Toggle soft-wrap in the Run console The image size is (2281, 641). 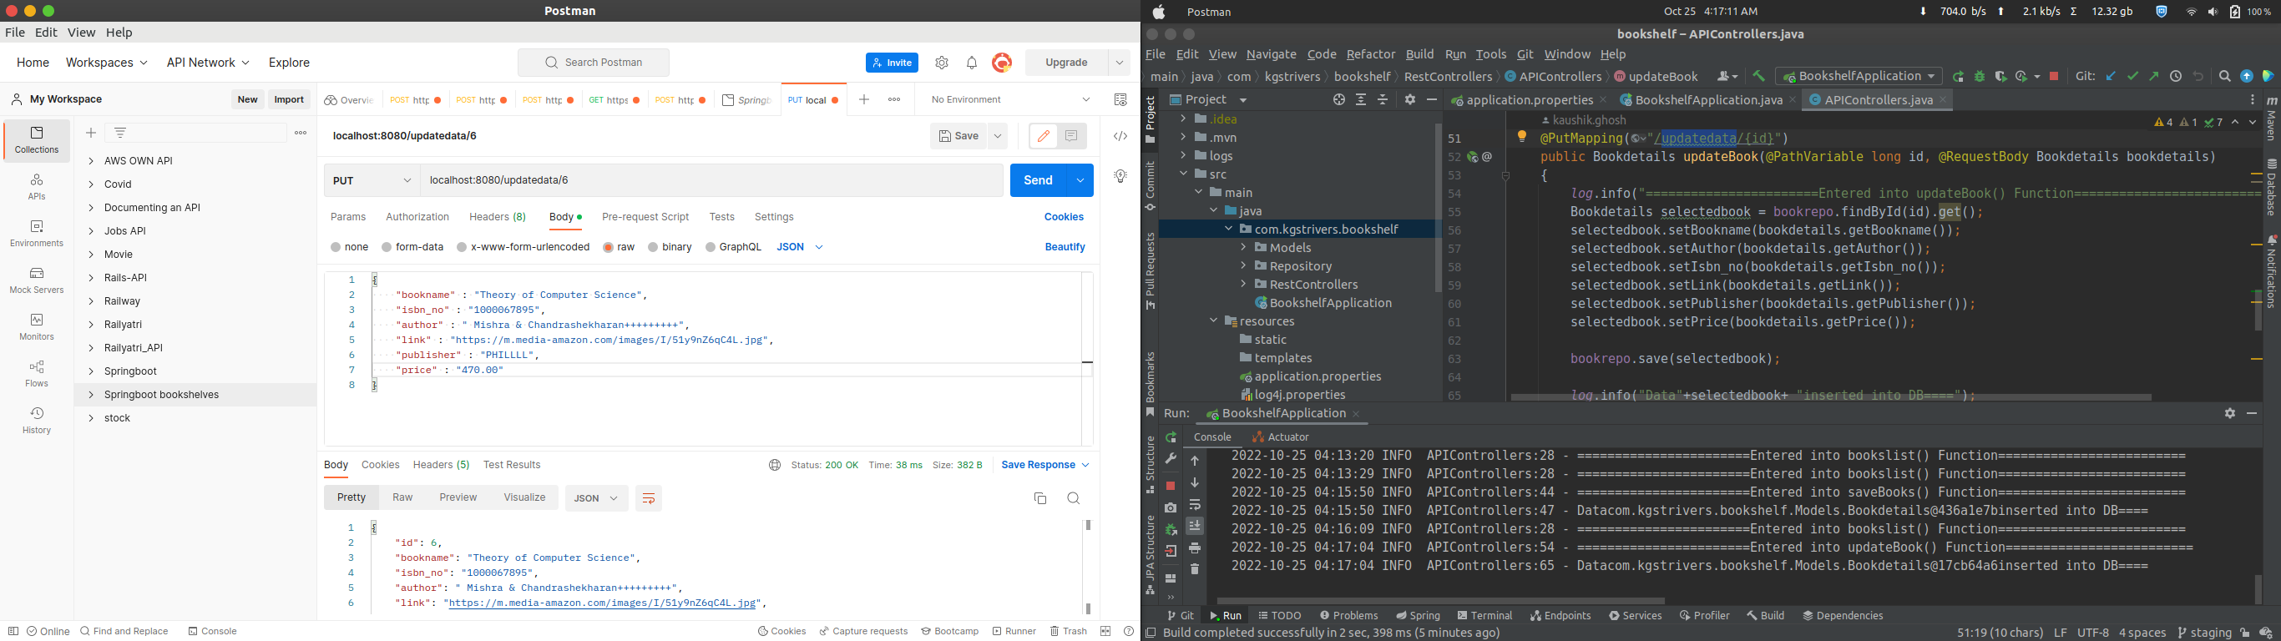[x=1195, y=505]
